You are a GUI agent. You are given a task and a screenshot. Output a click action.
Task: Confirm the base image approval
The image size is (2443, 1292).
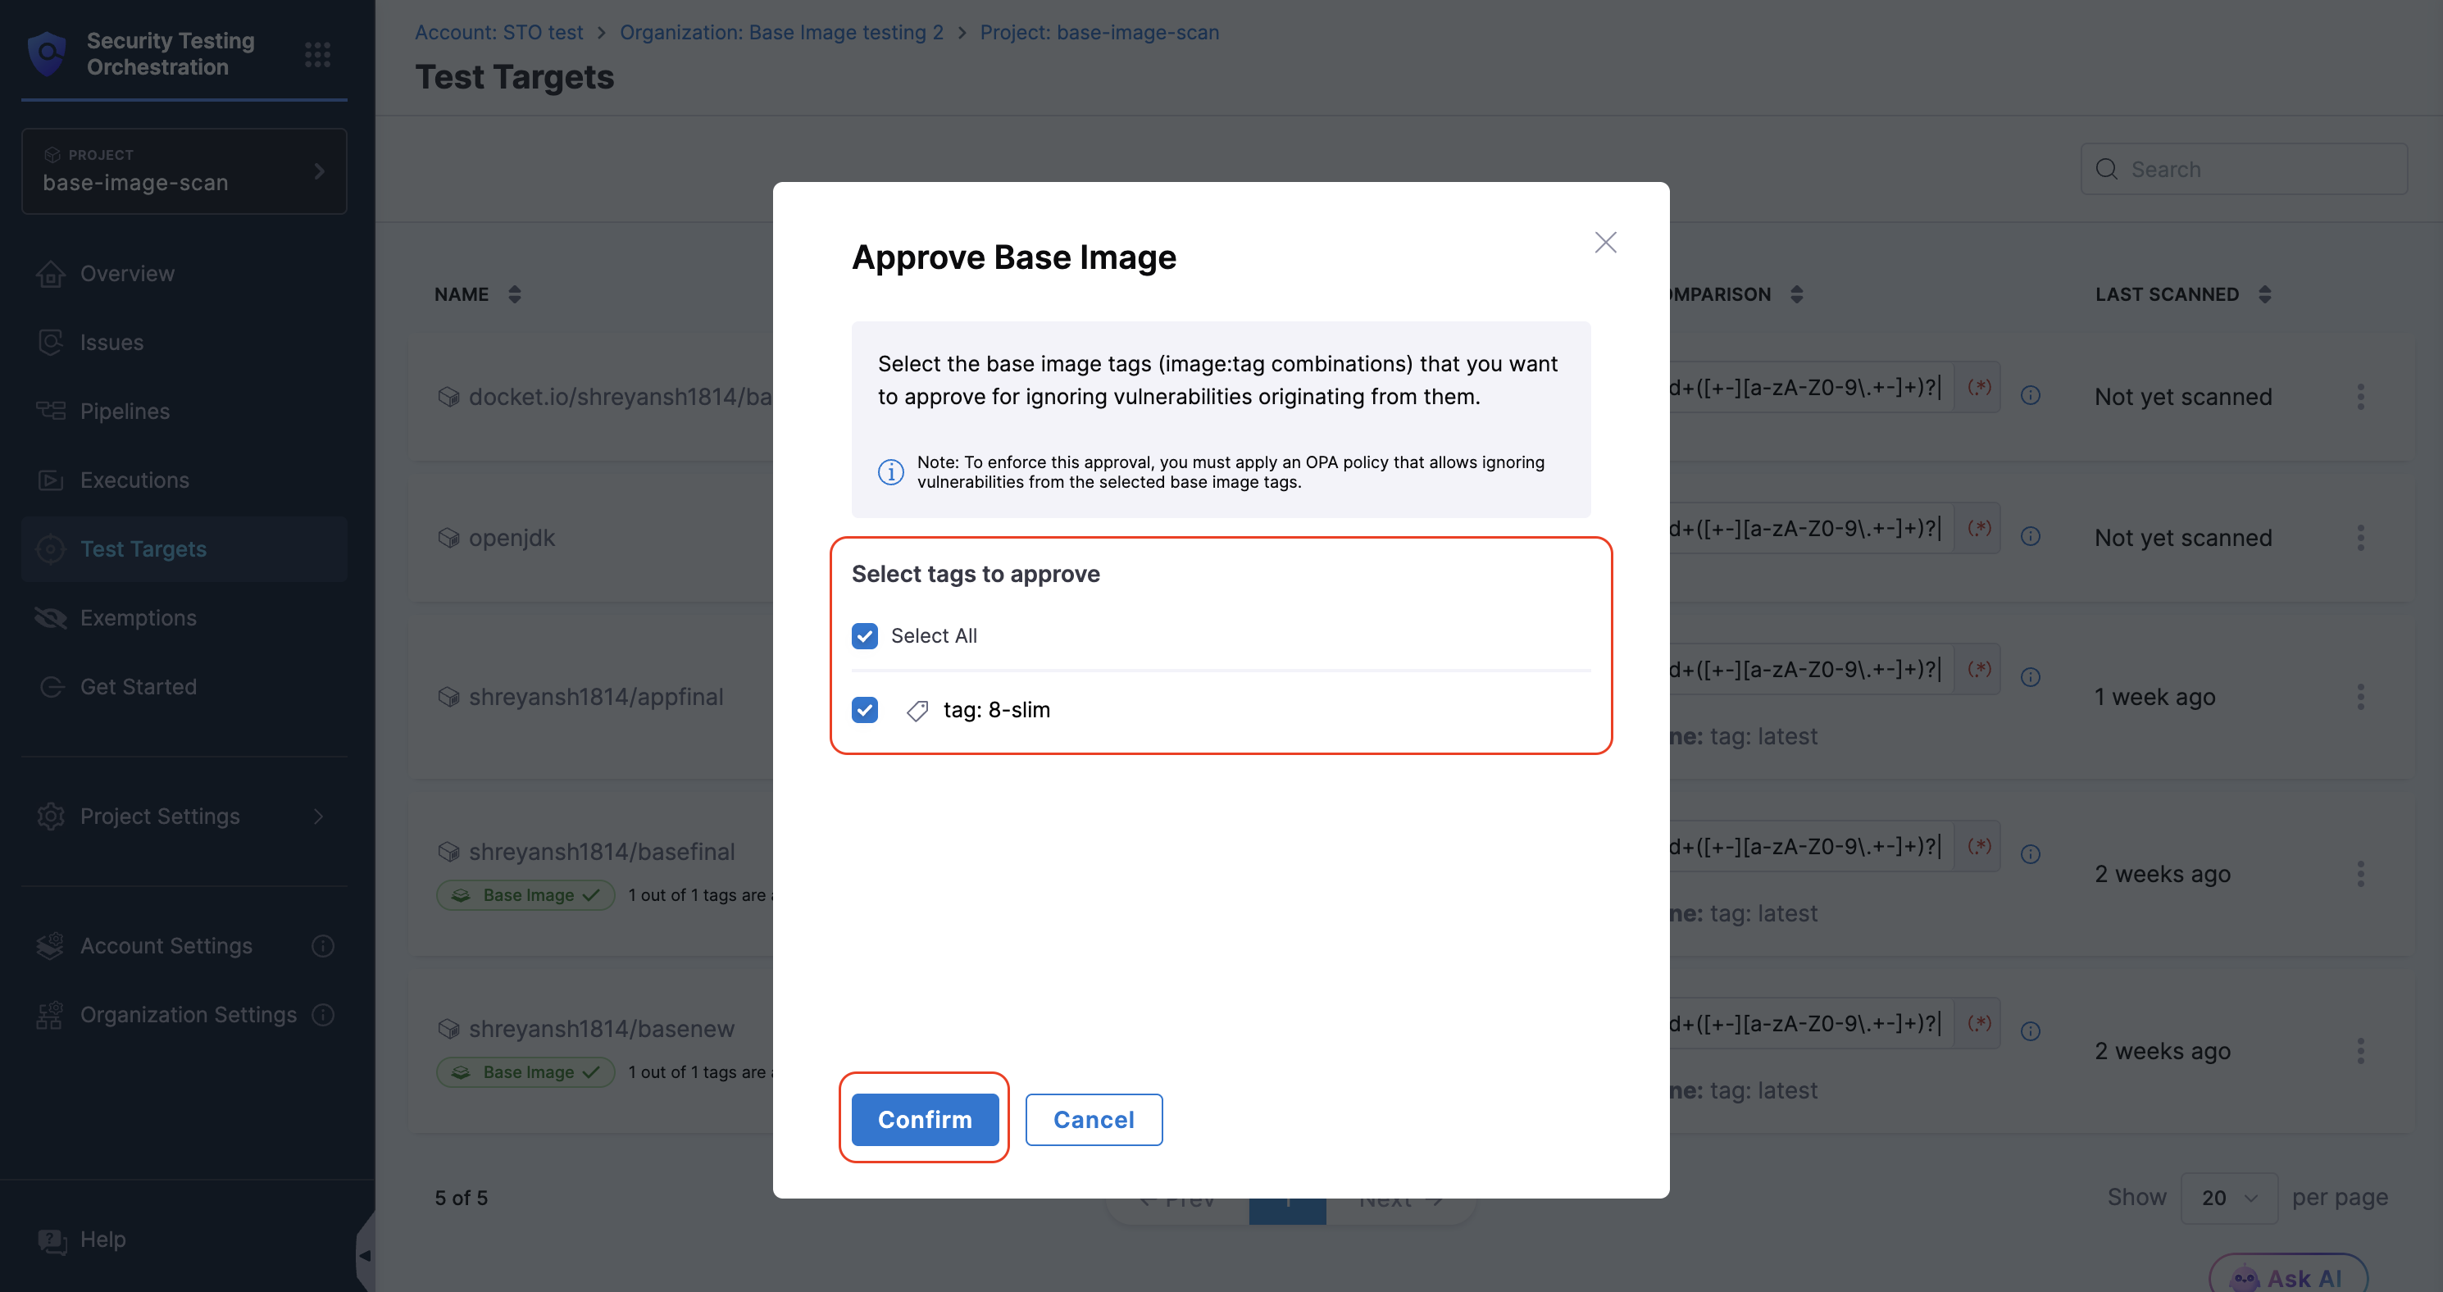coord(924,1119)
